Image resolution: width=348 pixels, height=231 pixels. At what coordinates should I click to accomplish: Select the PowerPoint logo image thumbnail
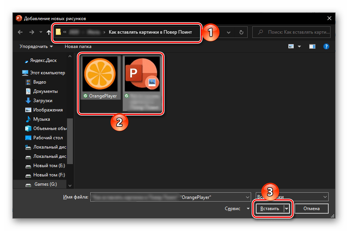tap(141, 77)
